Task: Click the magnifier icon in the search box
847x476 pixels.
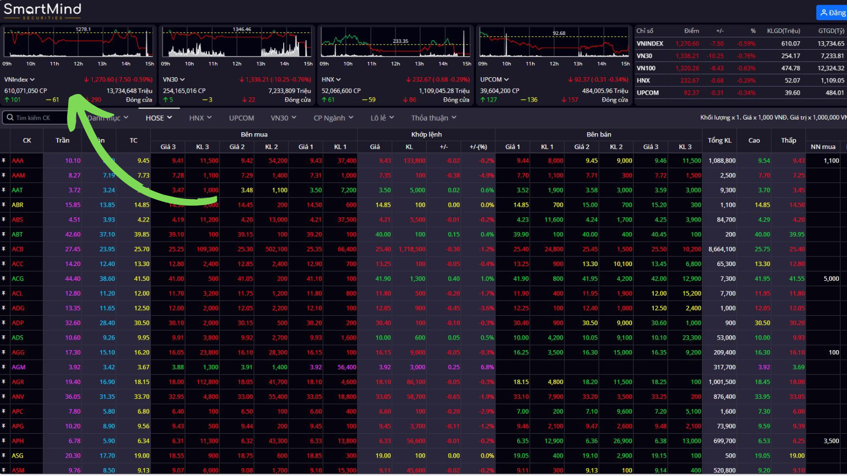Action: click(10, 117)
